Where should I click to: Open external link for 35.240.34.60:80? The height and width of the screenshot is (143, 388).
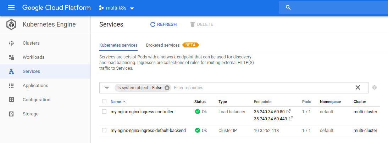[x=288, y=111]
